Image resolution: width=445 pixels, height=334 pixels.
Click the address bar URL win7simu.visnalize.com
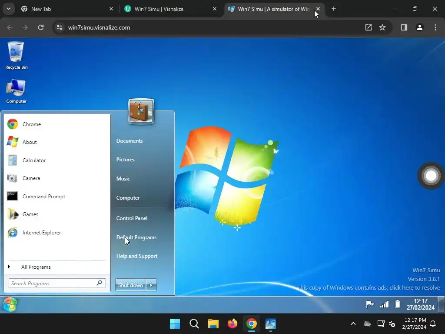(x=99, y=27)
